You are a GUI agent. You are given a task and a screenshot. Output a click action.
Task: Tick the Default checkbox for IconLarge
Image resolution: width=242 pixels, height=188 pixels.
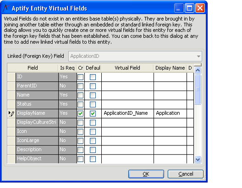(93, 141)
